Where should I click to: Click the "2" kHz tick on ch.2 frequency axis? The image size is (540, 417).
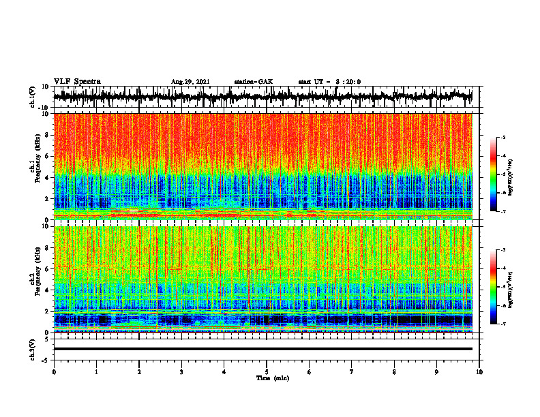[x=47, y=311]
